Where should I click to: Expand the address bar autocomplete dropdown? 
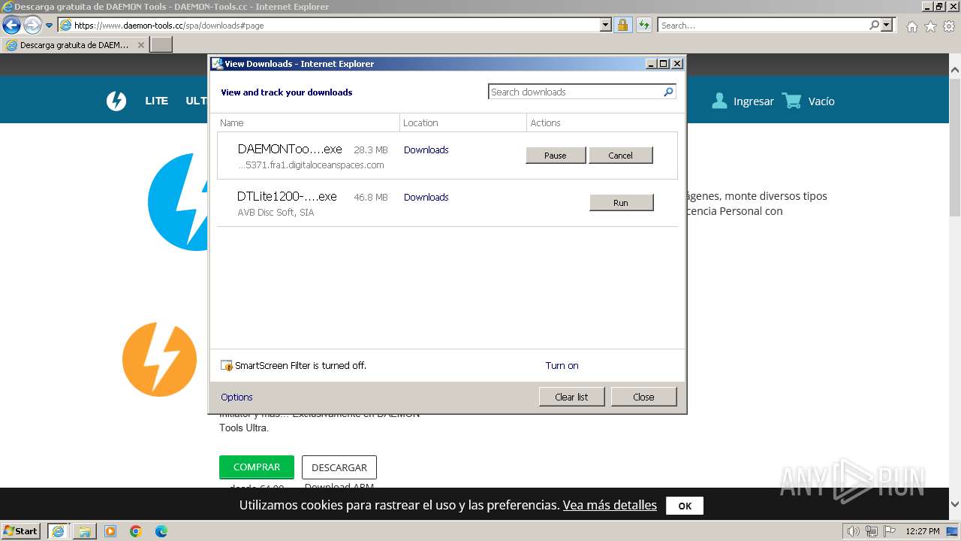(x=606, y=25)
